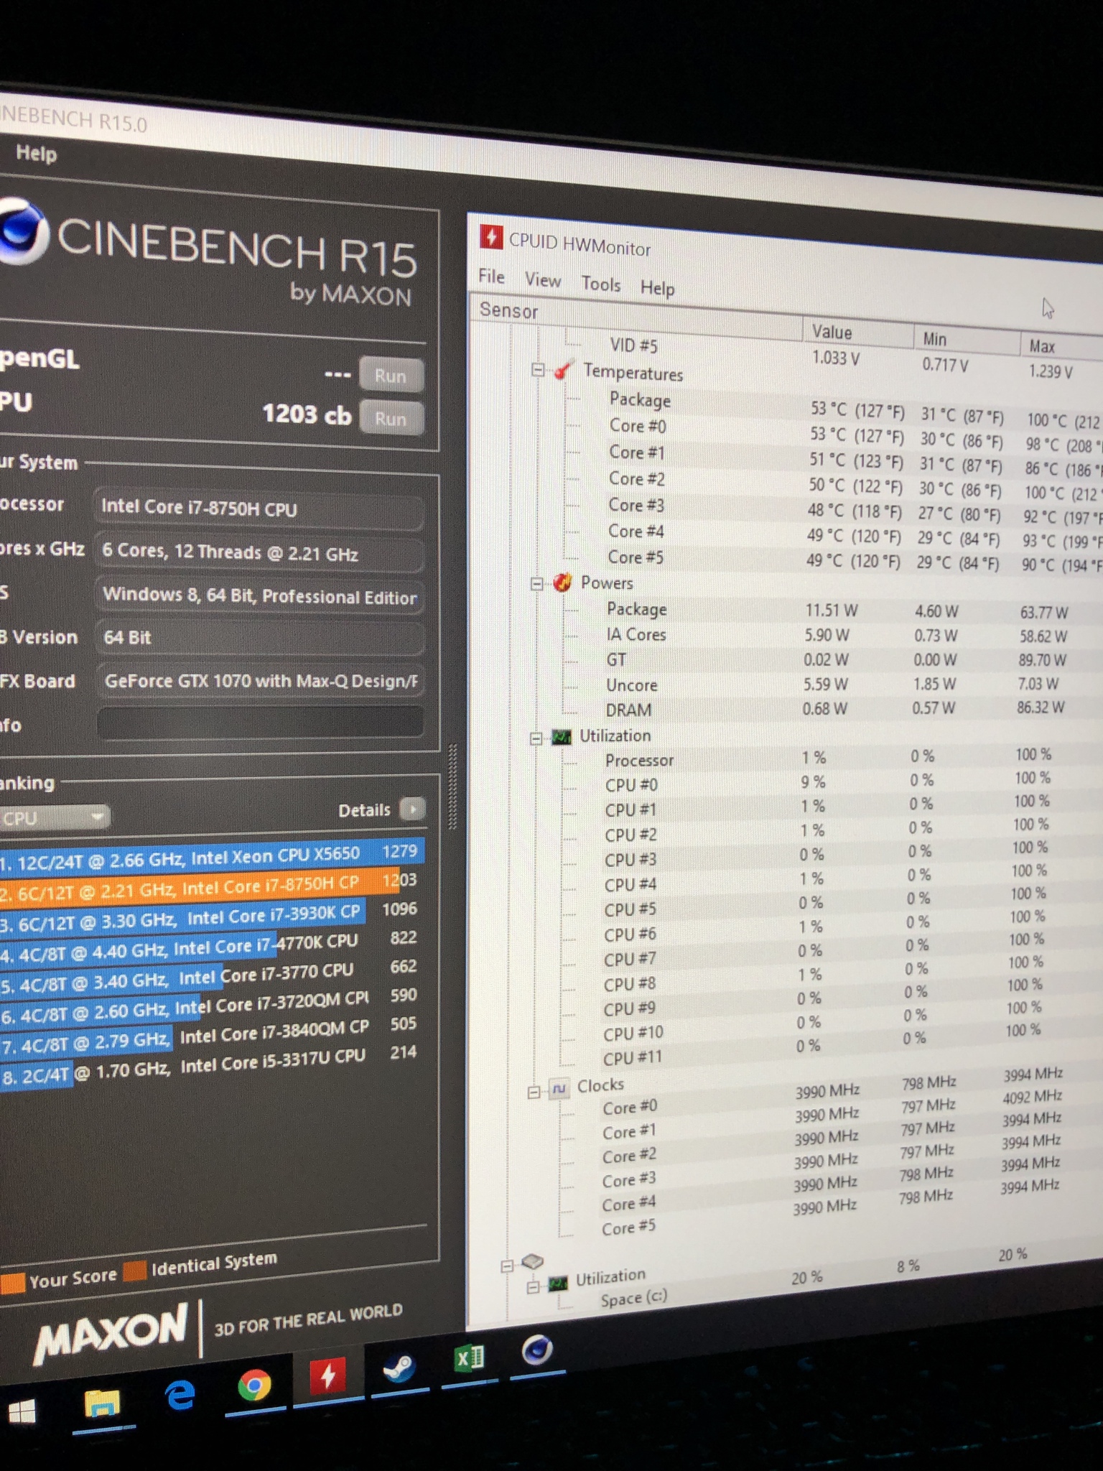The width and height of the screenshot is (1103, 1471).
Task: Open Help menu in HWMonitor
Action: pos(657,288)
